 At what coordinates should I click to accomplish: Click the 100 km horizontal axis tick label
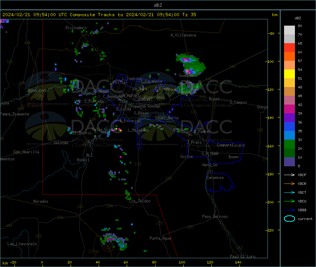click(182, 262)
